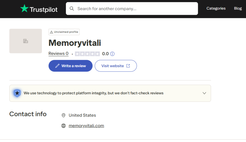Screen dimensions: 246x142
Task: Click the pencil icon in Write a review
Action: point(57,66)
